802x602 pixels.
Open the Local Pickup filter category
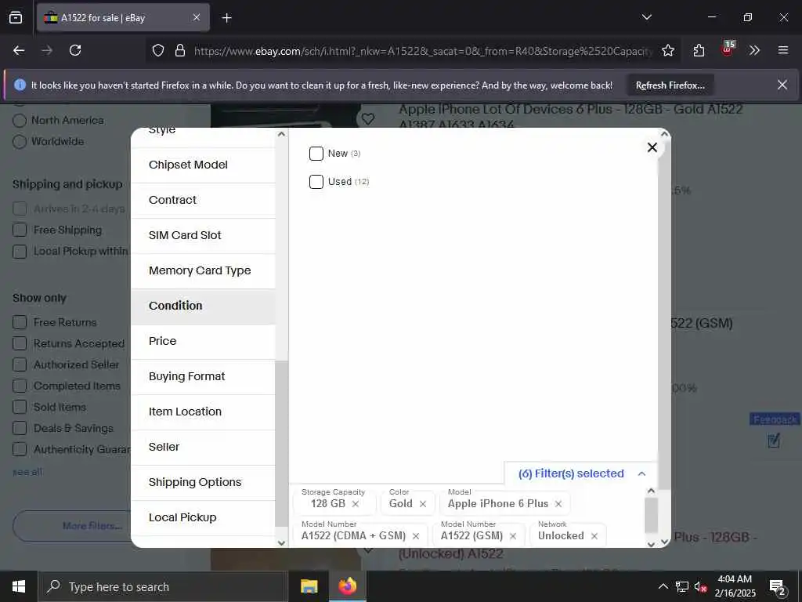click(203, 518)
